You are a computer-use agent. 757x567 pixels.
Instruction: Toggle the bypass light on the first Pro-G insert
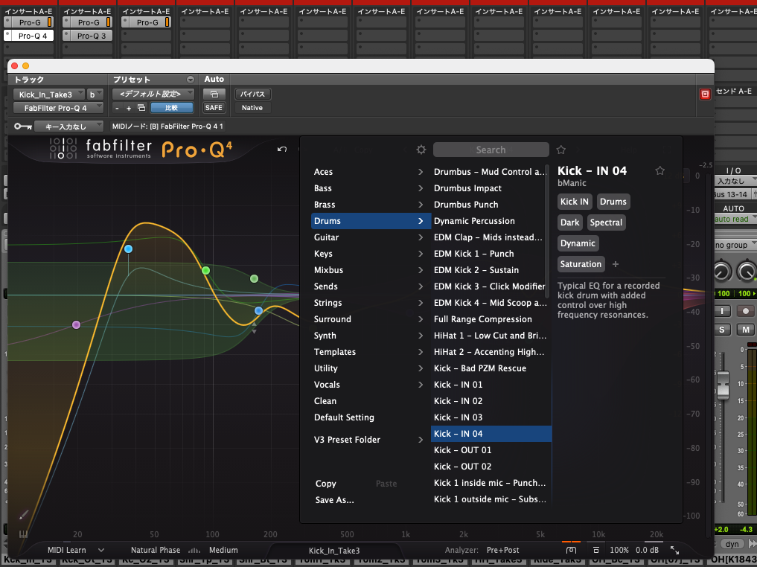click(x=49, y=22)
